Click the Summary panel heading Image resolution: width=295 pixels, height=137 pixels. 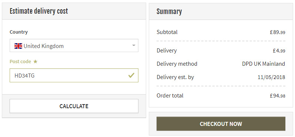coord(169,11)
